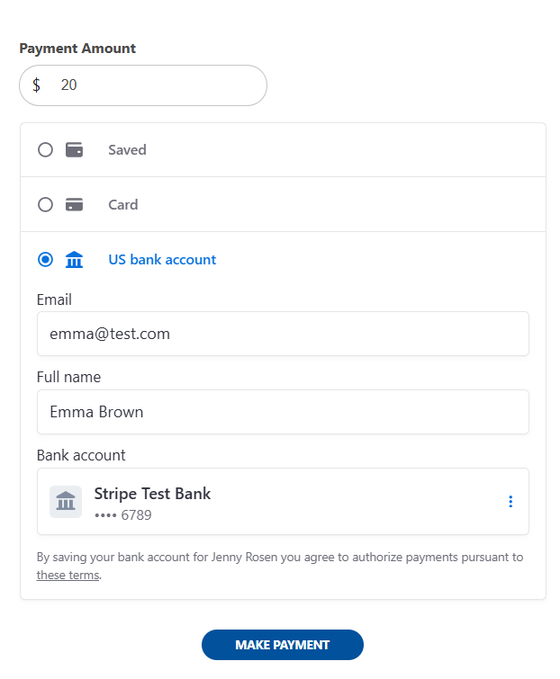The height and width of the screenshot is (679, 560).
Task: Select the US bank account radio button
Action: (x=45, y=260)
